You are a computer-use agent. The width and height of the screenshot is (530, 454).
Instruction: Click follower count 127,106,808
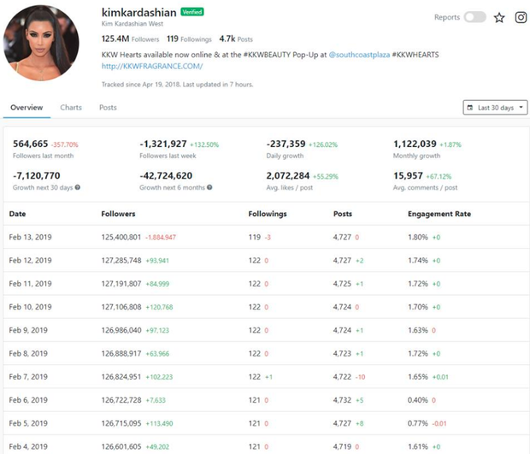[x=121, y=307]
